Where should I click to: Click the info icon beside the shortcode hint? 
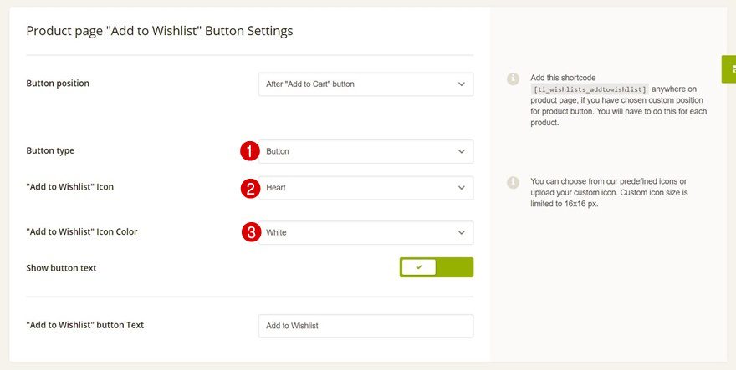(514, 79)
